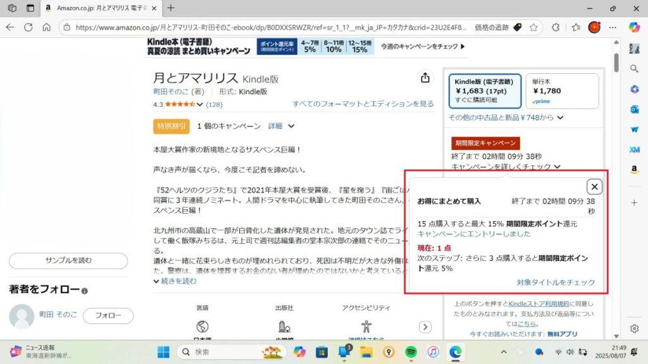Open the browser profile avatar
Image resolution: width=648 pixels, height=364 pixels.
point(594,27)
